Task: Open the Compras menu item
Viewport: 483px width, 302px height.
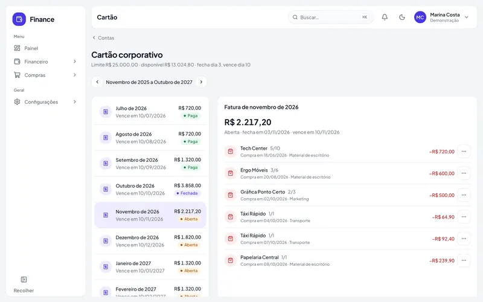Action: point(45,75)
